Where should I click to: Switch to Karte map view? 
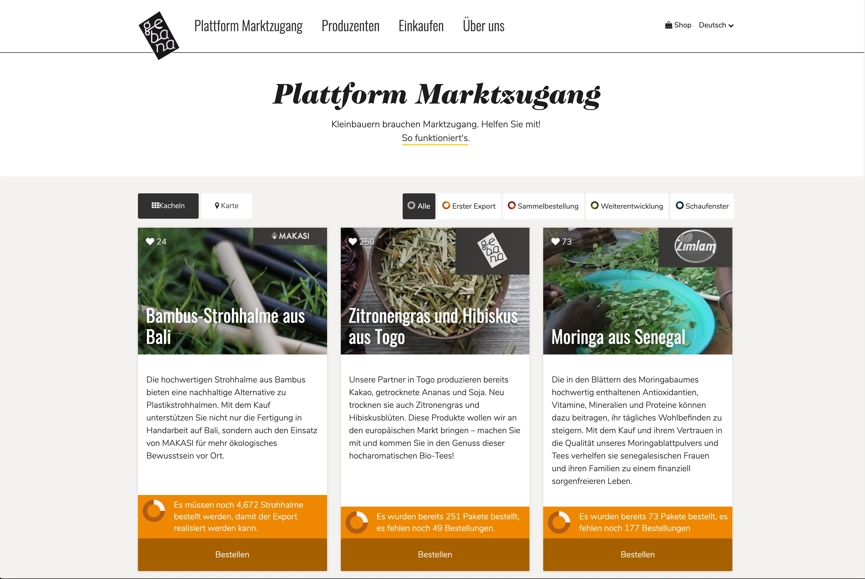coord(227,206)
